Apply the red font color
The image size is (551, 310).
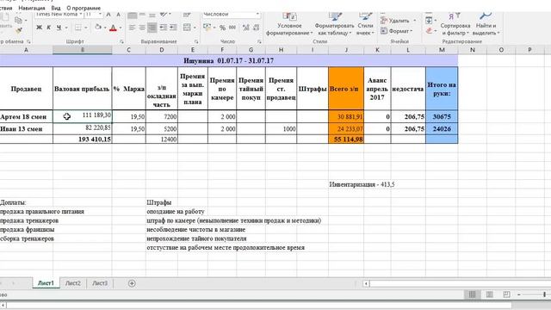point(113,28)
